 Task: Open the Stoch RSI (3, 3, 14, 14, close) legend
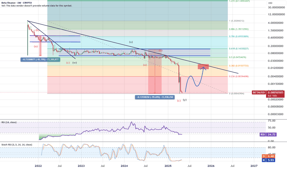[x=17, y=144]
